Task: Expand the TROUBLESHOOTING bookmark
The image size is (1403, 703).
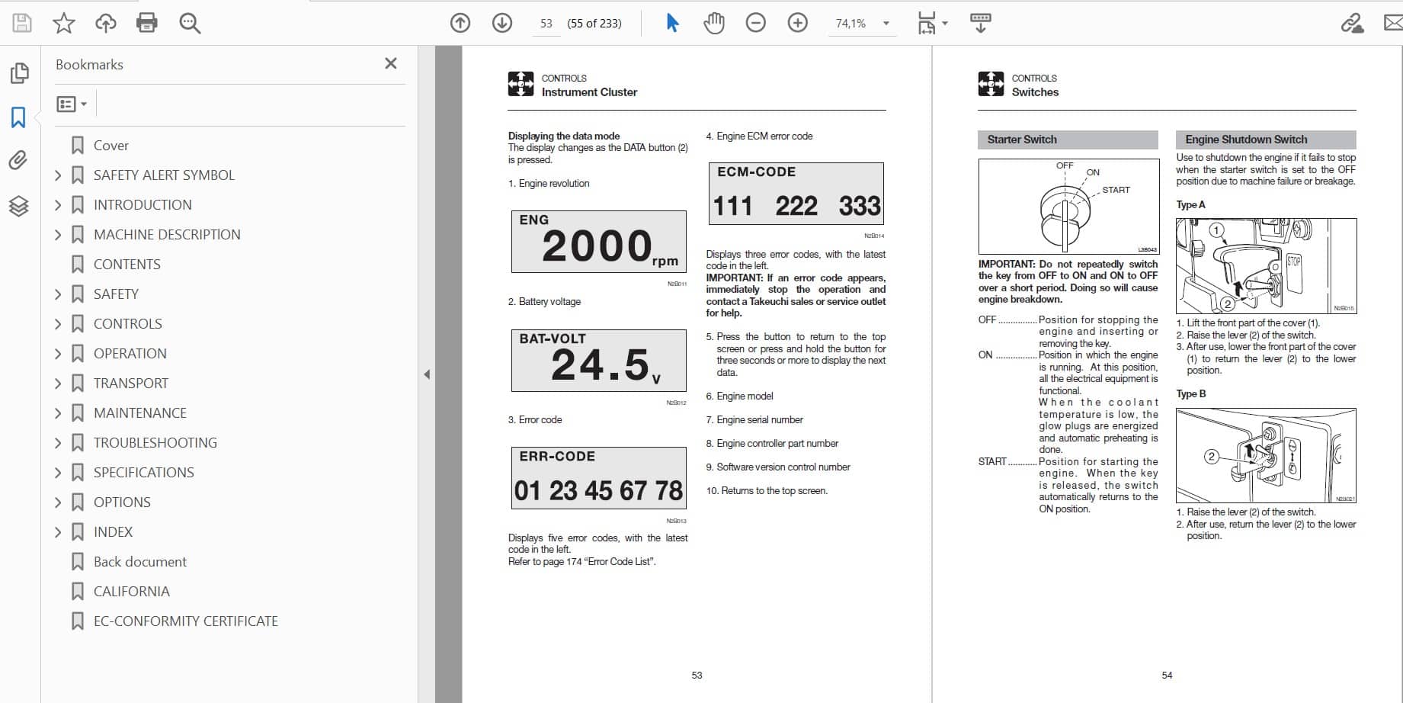Action: pyautogui.click(x=58, y=443)
